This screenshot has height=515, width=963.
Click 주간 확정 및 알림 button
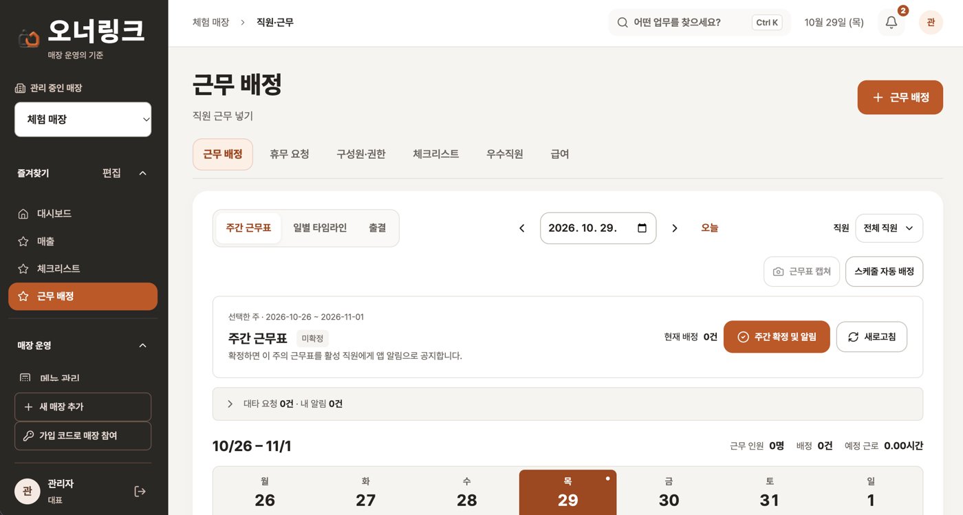coord(777,337)
